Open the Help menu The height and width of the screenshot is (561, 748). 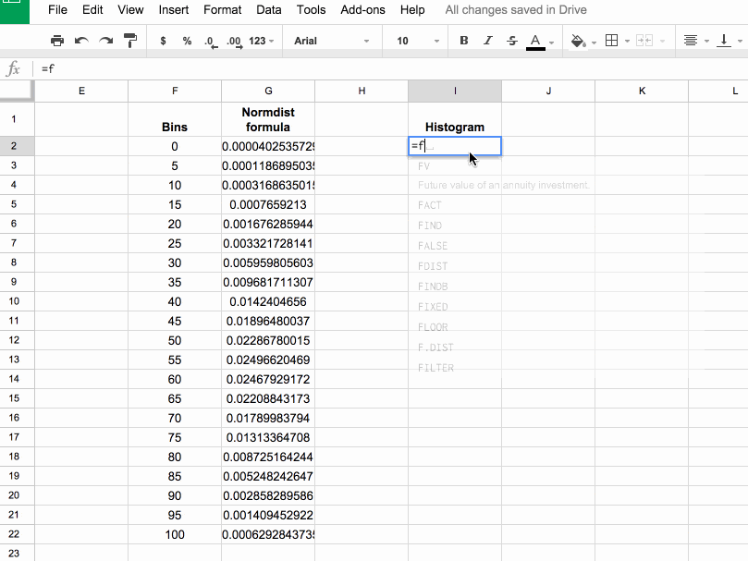pos(412,10)
